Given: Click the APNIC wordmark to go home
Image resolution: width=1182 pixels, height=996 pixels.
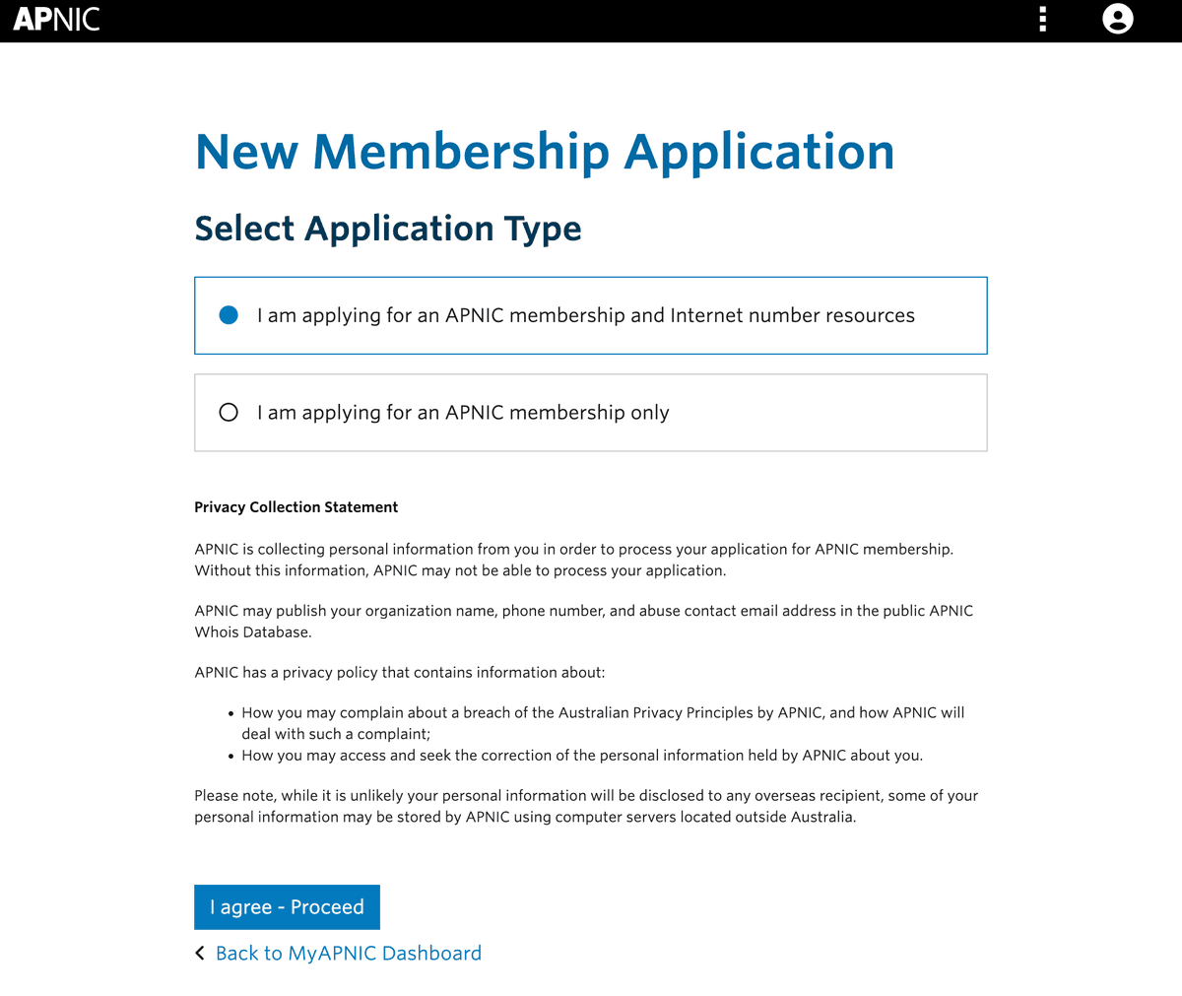Looking at the screenshot, I should click(56, 19).
